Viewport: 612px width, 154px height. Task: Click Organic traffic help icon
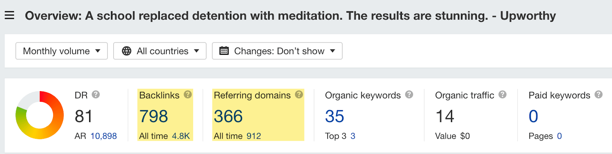point(503,95)
